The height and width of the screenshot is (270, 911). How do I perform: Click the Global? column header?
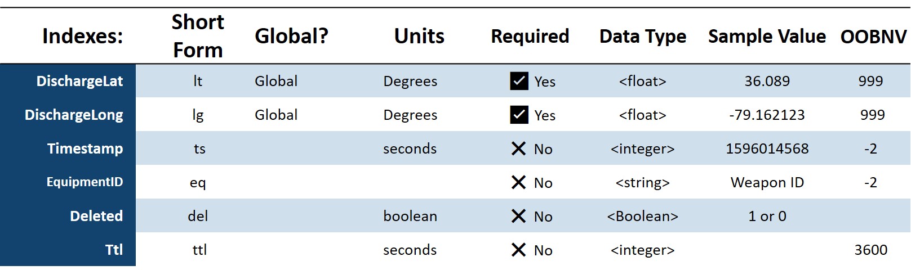(x=291, y=36)
